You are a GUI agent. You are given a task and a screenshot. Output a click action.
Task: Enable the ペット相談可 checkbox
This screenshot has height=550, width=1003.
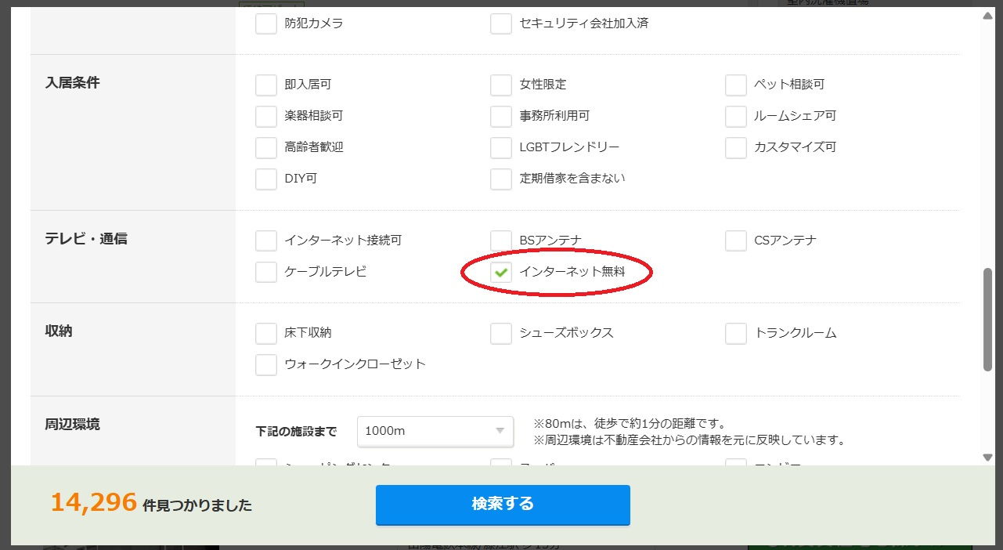(x=736, y=85)
